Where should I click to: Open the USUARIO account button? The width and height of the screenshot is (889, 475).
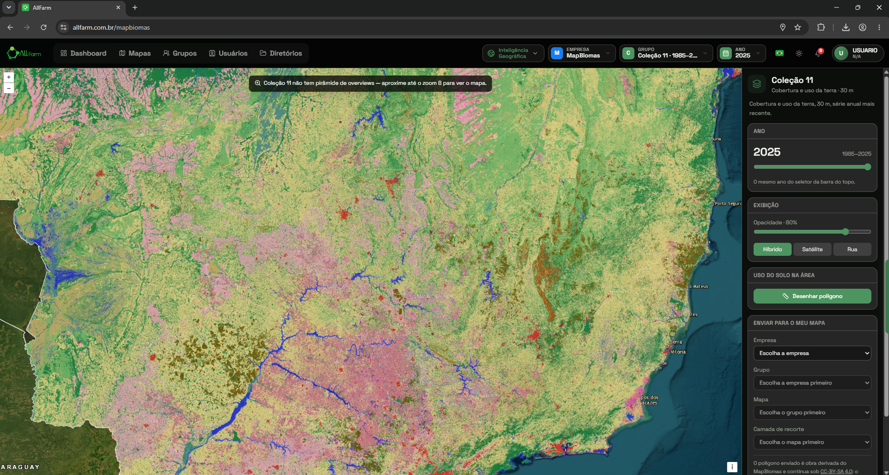[x=857, y=53]
